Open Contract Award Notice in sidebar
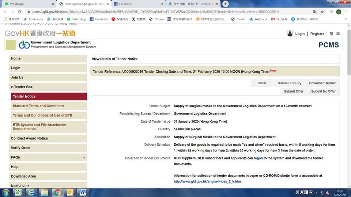Viewport: 351px width, 197px height. (48, 138)
